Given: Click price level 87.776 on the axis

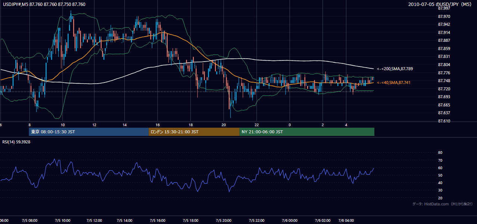Looking at the screenshot, I should tap(443, 73).
